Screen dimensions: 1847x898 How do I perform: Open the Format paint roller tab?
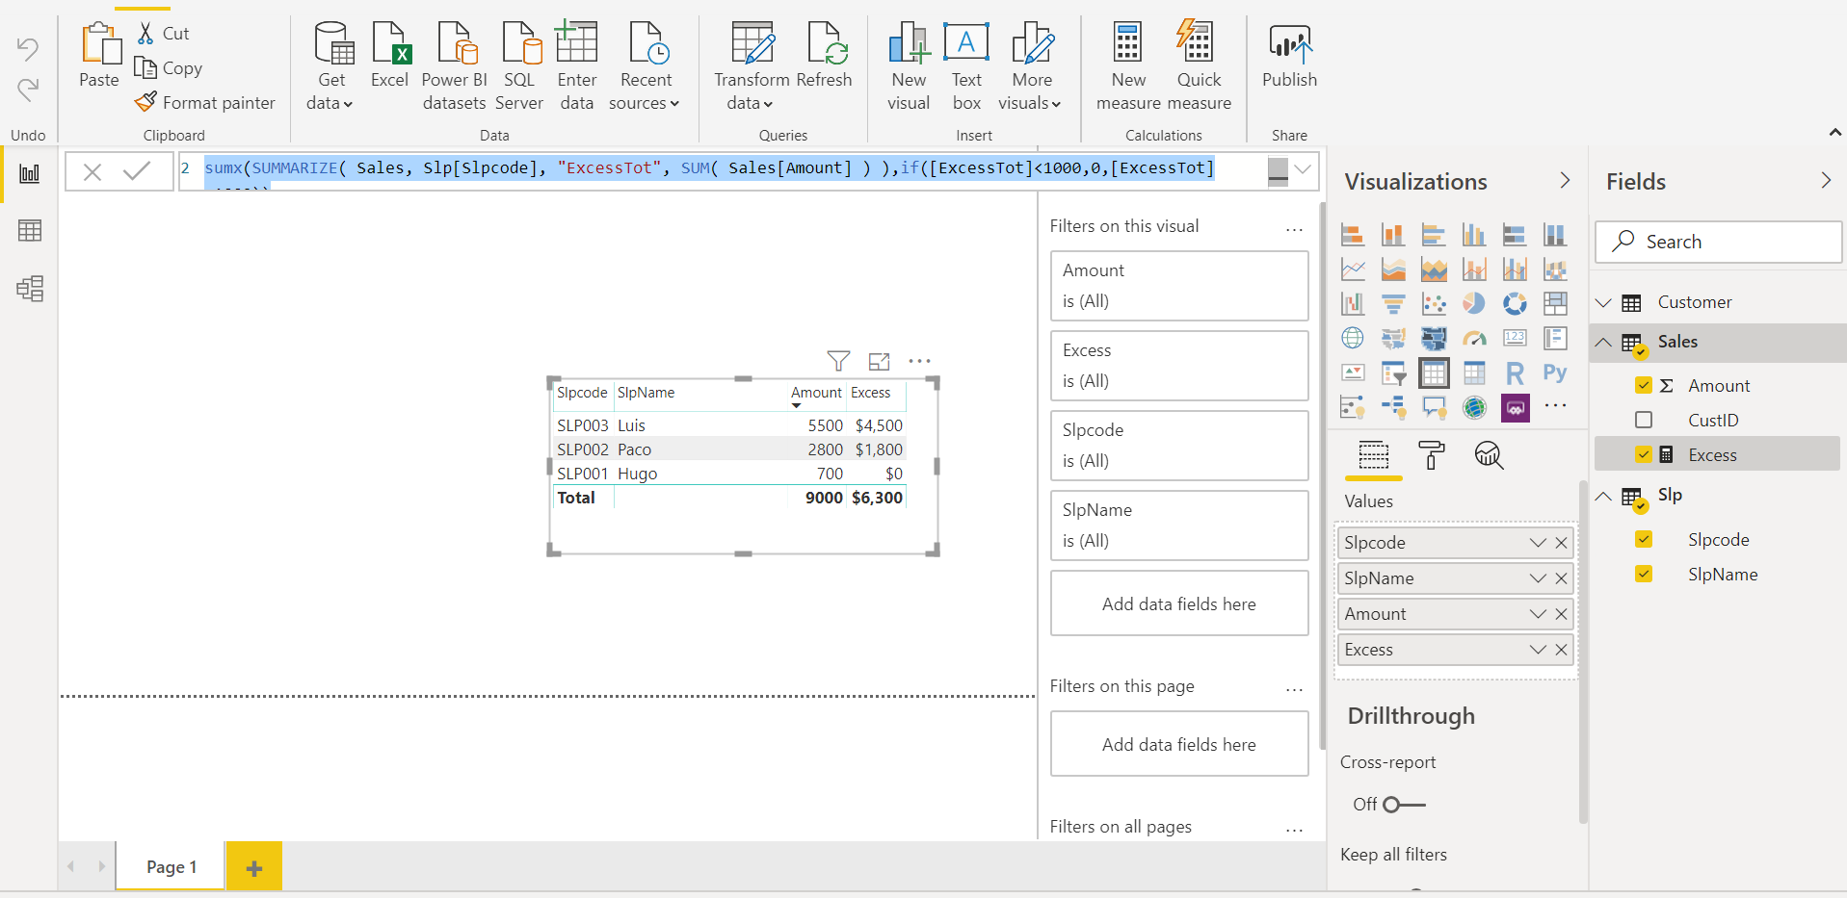(x=1432, y=455)
